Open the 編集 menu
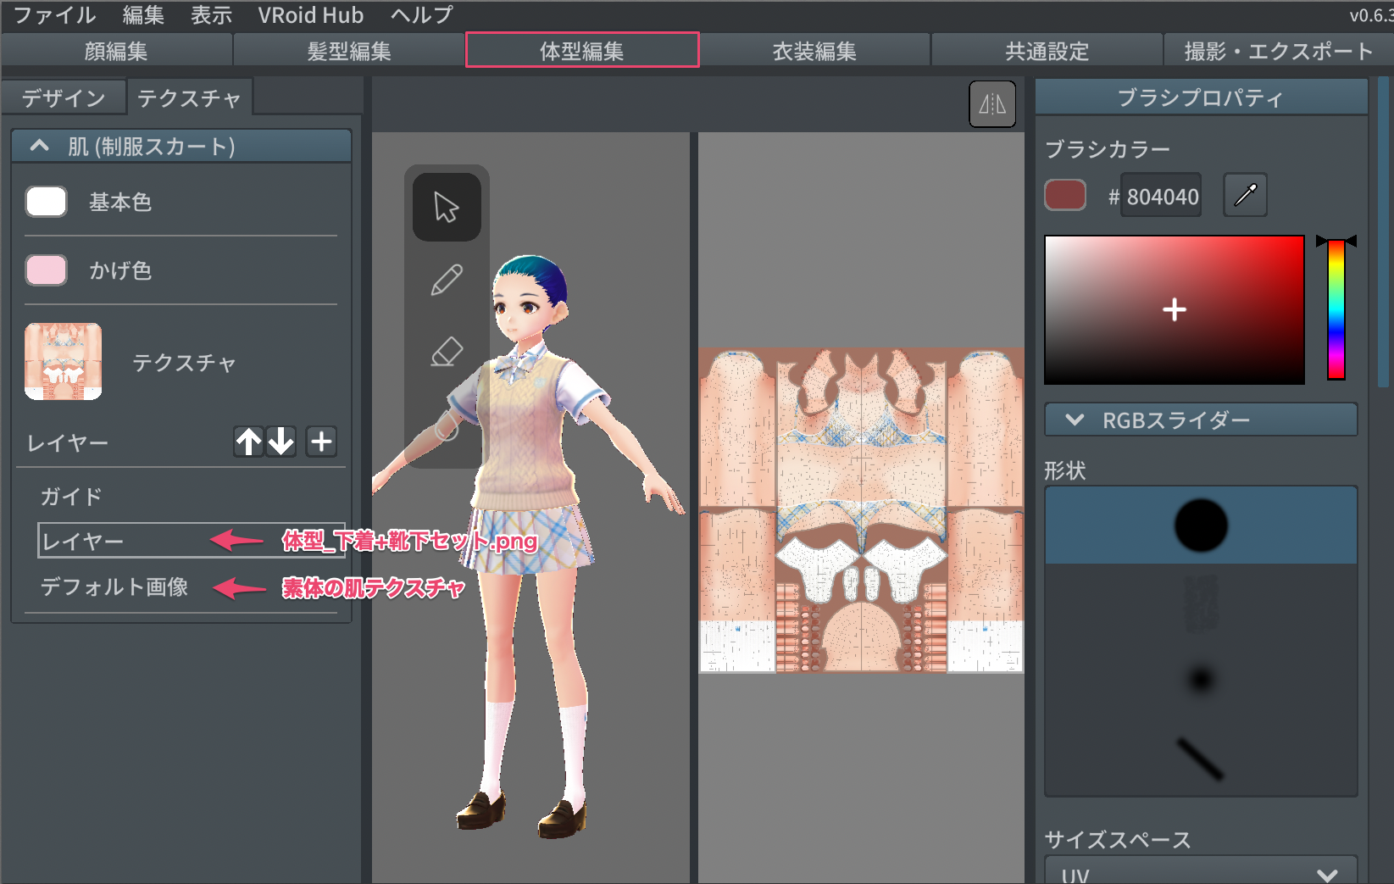This screenshot has width=1394, height=884. click(143, 15)
